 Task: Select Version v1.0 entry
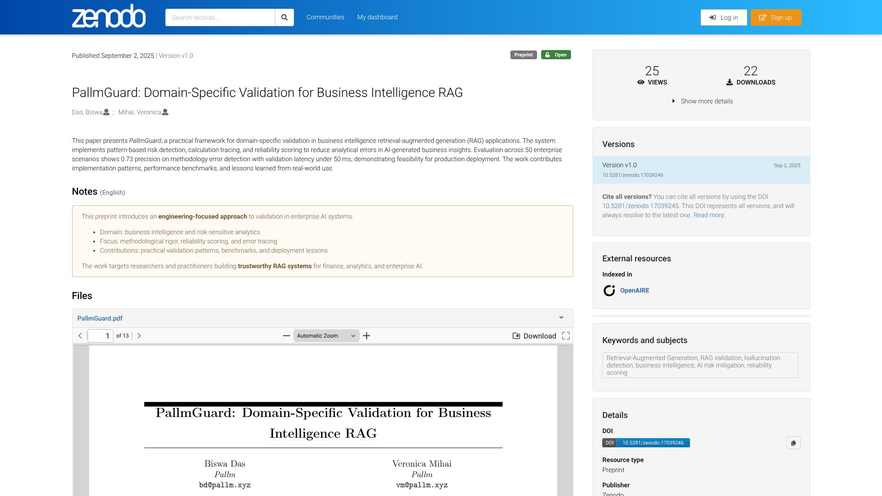701,170
